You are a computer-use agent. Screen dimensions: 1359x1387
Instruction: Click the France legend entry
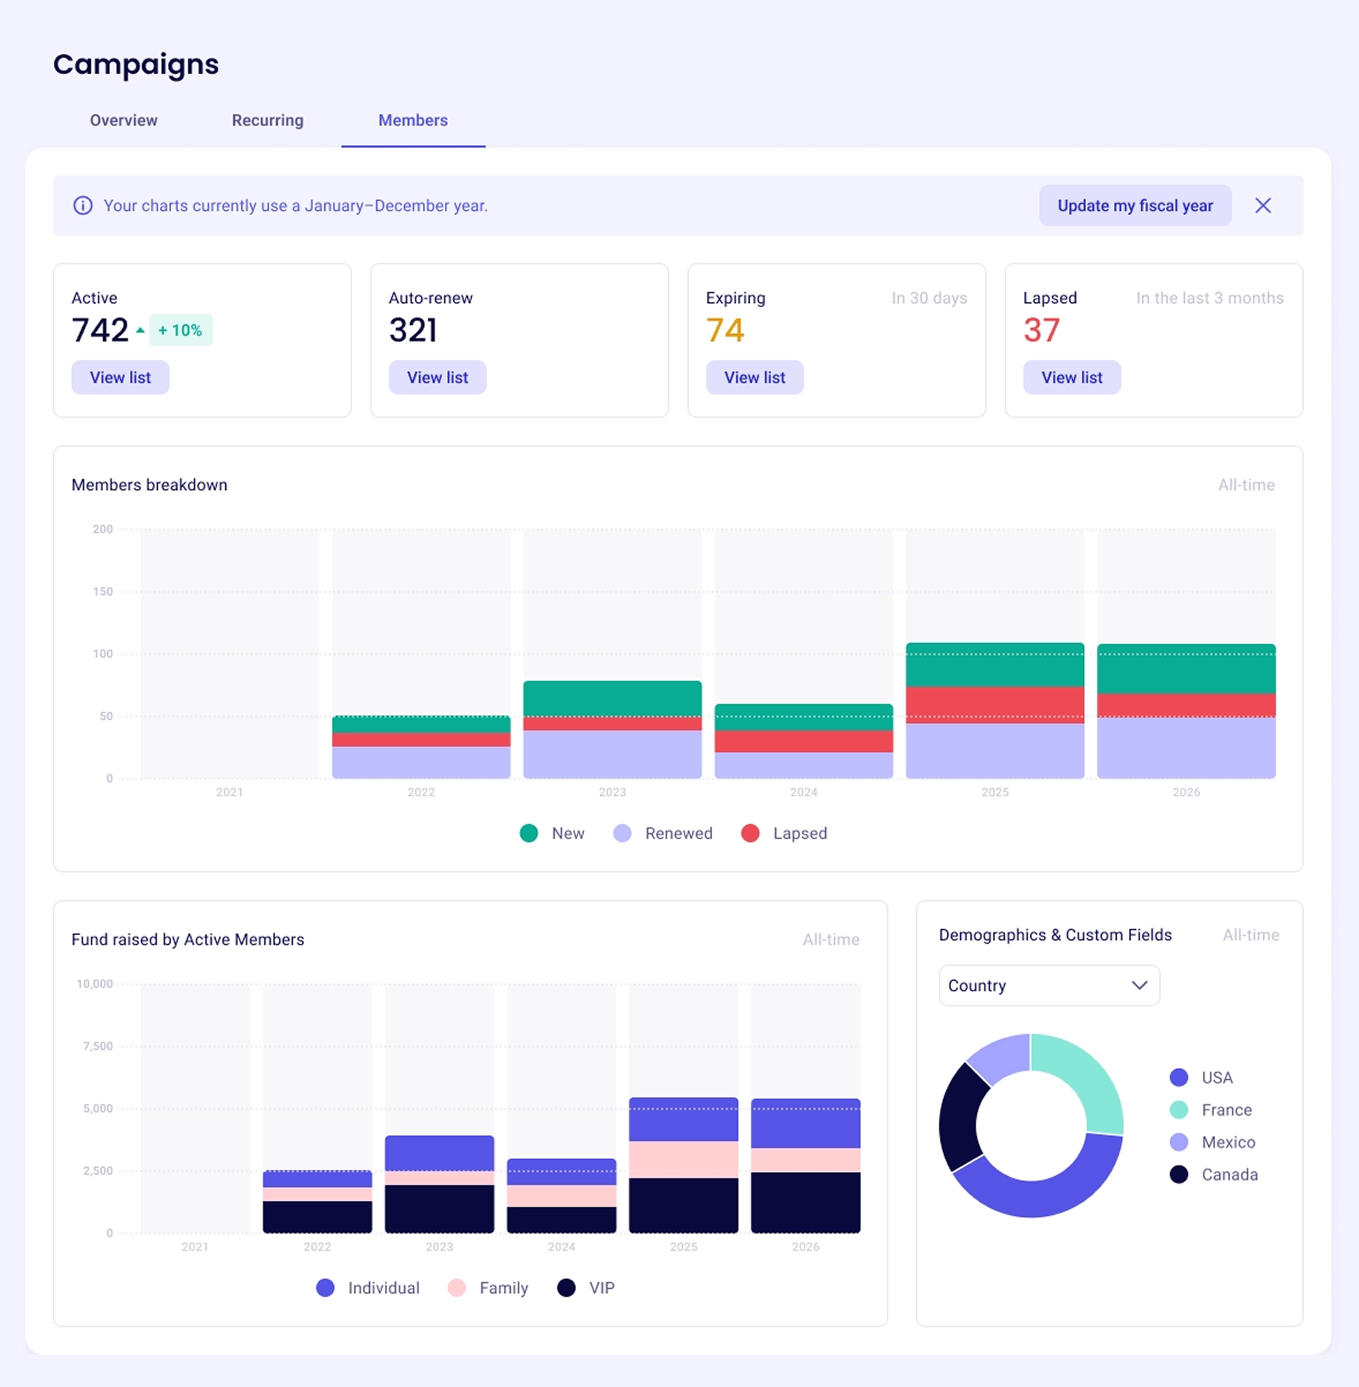1211,1109
